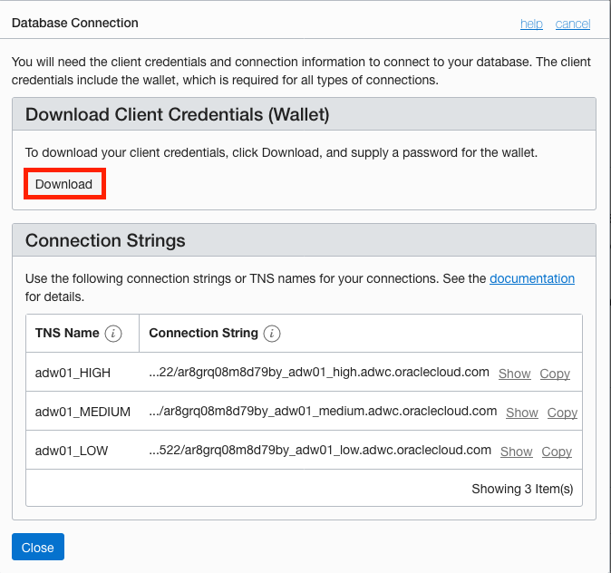Click the info icon beside TNS Name

[x=113, y=334]
